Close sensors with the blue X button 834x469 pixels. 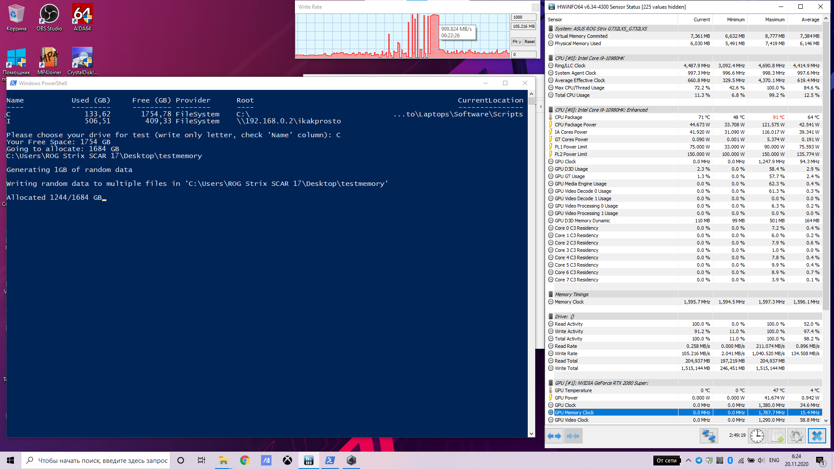[x=817, y=436]
